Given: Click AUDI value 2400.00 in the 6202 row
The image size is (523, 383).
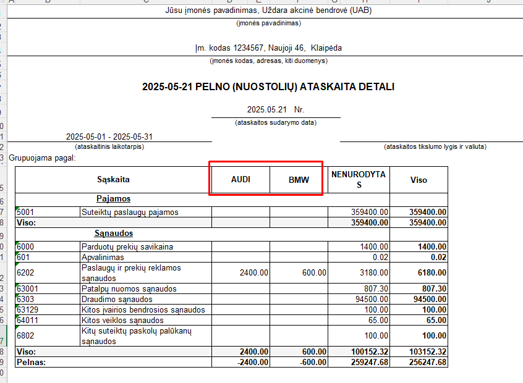Looking at the screenshot, I should (x=241, y=272).
